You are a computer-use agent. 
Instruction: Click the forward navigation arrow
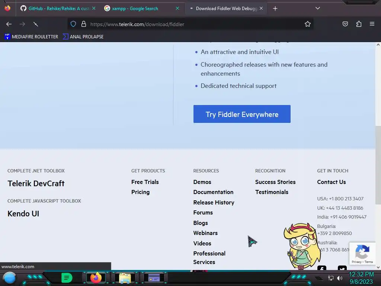[x=22, y=24]
